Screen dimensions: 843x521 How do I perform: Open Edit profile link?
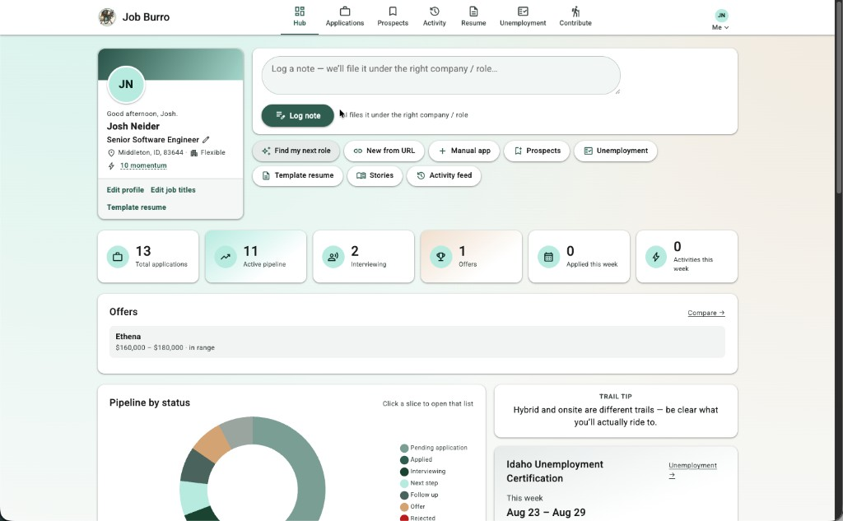[x=125, y=190]
